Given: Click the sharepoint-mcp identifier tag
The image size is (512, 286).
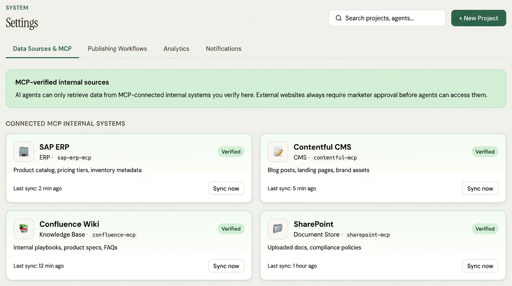Looking at the screenshot, I should (x=368, y=235).
